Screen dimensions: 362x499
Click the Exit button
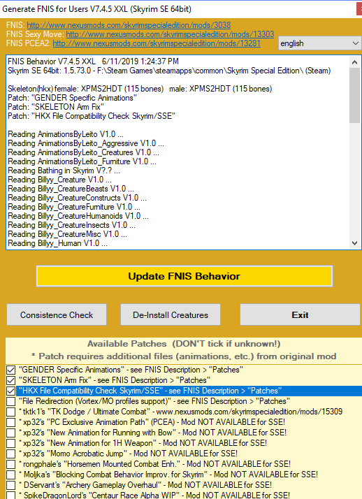pyautogui.click(x=300, y=314)
